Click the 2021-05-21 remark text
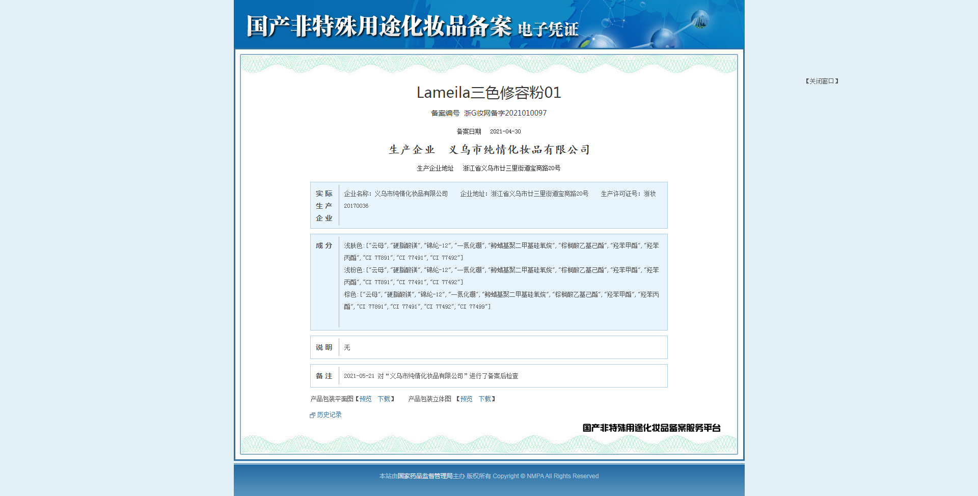The image size is (978, 496). (431, 376)
